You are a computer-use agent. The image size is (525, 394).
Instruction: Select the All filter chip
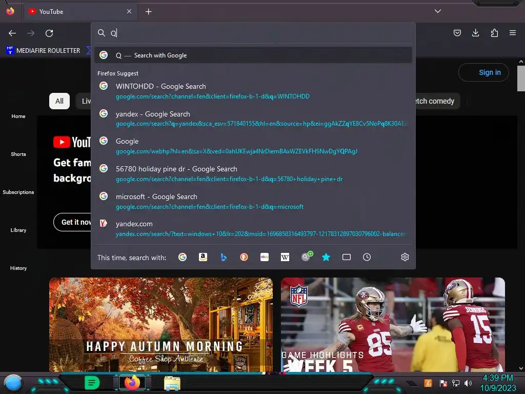coord(59,101)
